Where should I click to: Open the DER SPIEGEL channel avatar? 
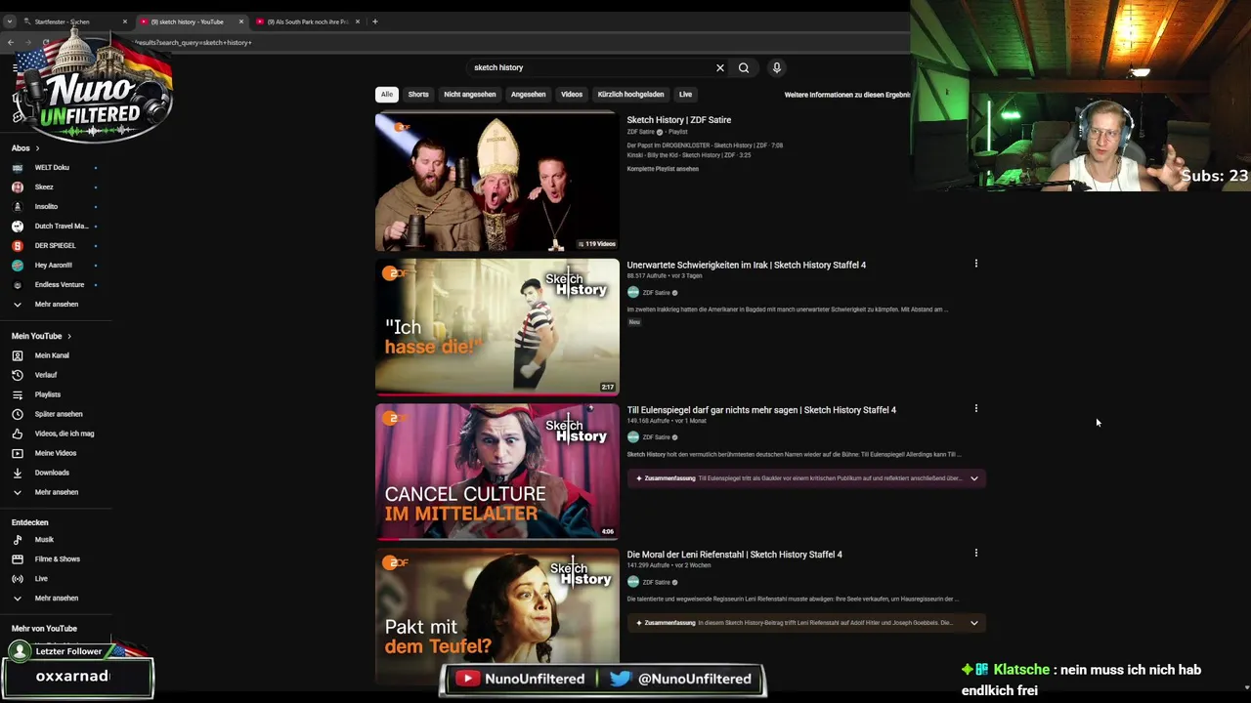tap(17, 245)
